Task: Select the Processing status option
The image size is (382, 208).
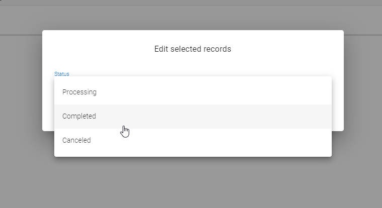Action: tap(79, 92)
